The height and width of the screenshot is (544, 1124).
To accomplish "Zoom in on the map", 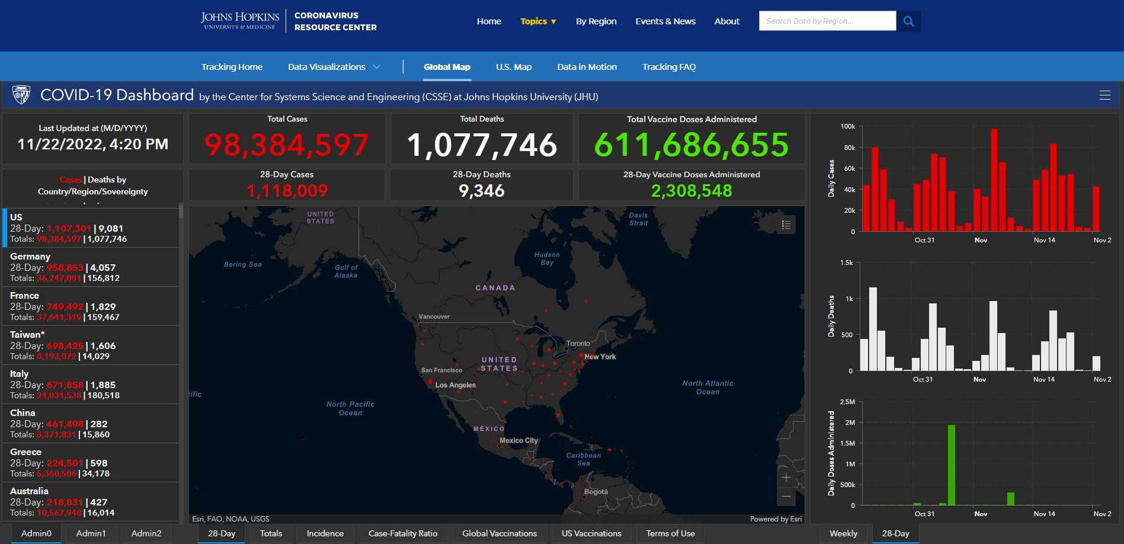I will pos(786,478).
